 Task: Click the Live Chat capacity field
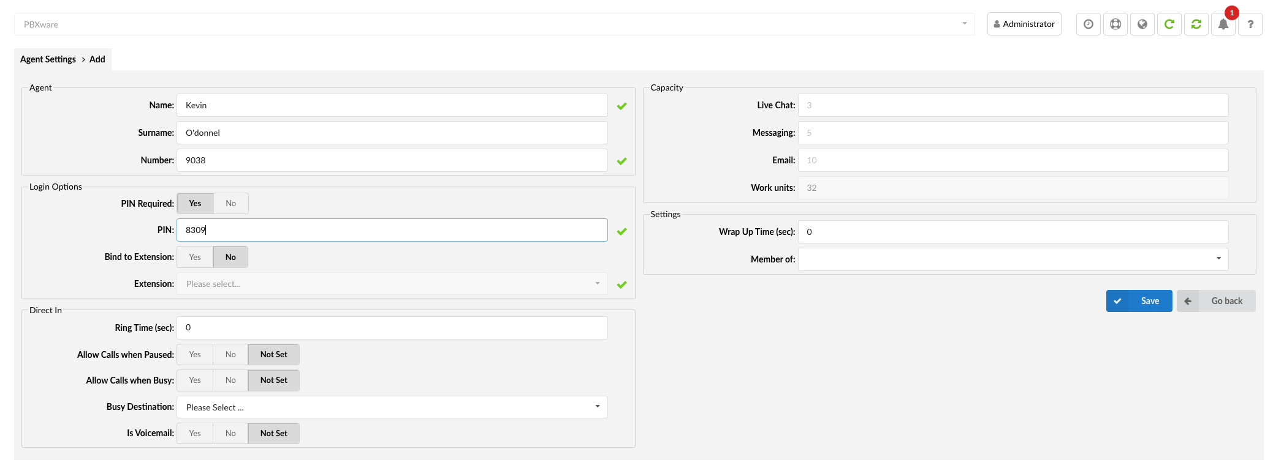(1013, 105)
